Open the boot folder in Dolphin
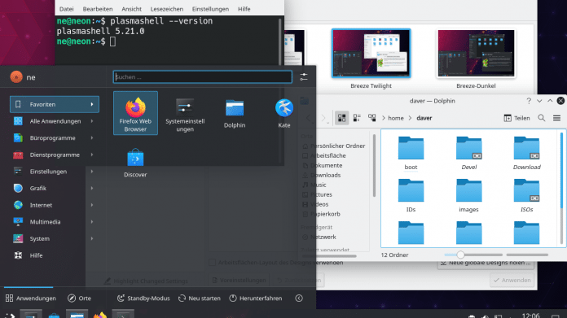The image size is (567, 318). tap(411, 153)
